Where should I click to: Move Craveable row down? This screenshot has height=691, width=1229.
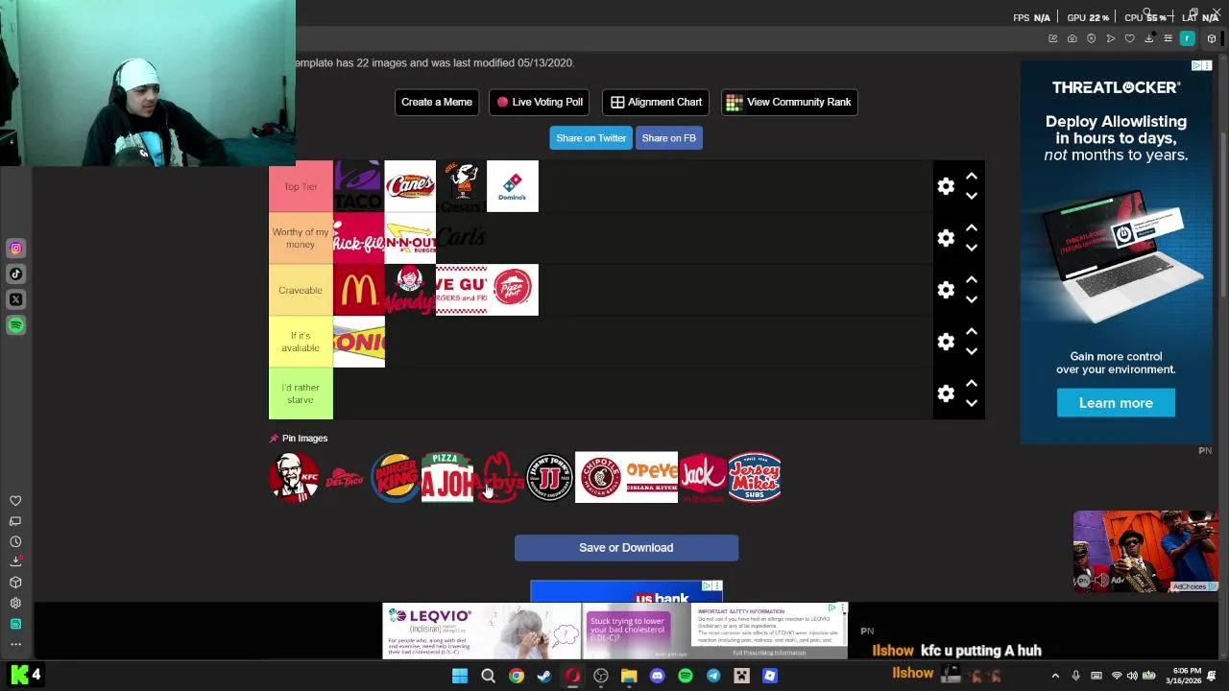click(971, 299)
